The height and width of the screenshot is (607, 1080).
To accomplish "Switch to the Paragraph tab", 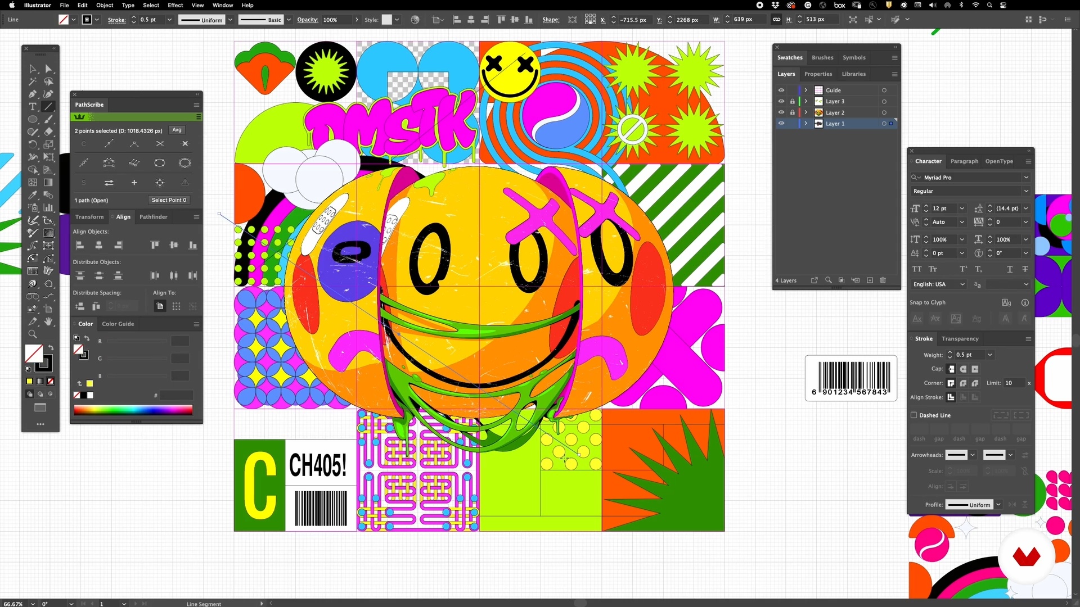I will click(x=964, y=161).
